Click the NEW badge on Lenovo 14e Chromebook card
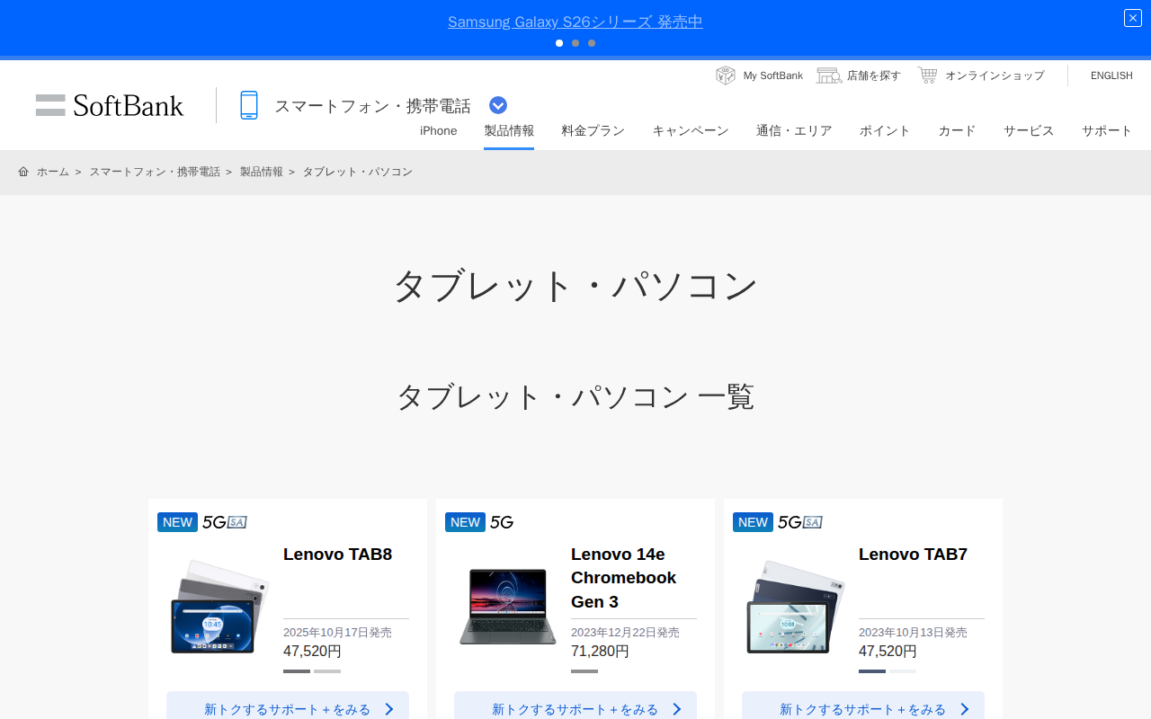 pyautogui.click(x=465, y=522)
